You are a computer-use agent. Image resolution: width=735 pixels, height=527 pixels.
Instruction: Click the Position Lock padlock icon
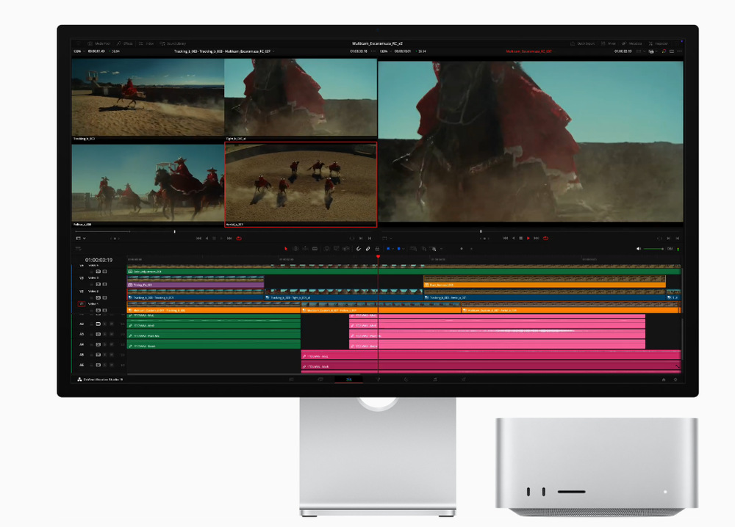pos(377,249)
